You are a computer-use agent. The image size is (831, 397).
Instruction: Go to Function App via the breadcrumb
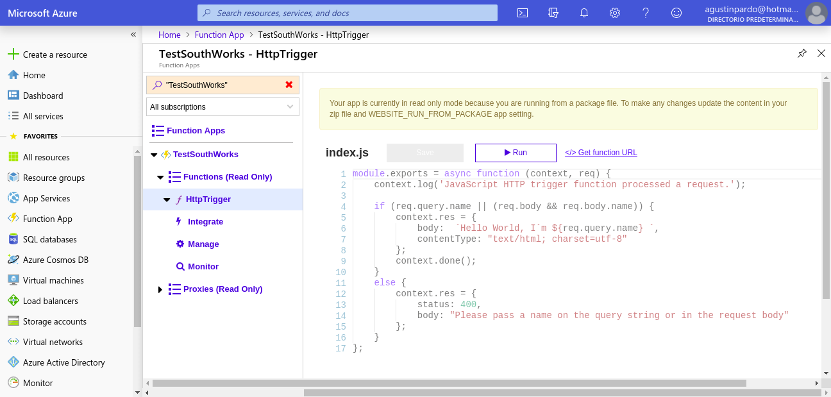(219, 35)
